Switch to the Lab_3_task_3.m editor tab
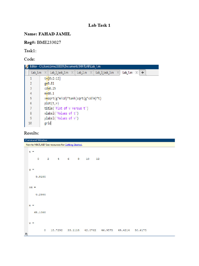The image size is (199, 266). pos(105,73)
